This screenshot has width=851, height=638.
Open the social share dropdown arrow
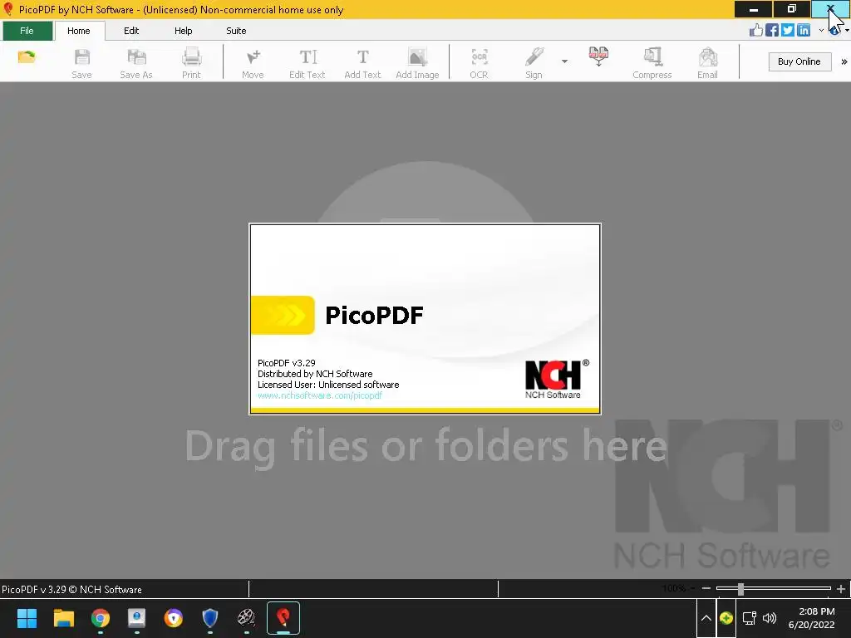click(821, 31)
